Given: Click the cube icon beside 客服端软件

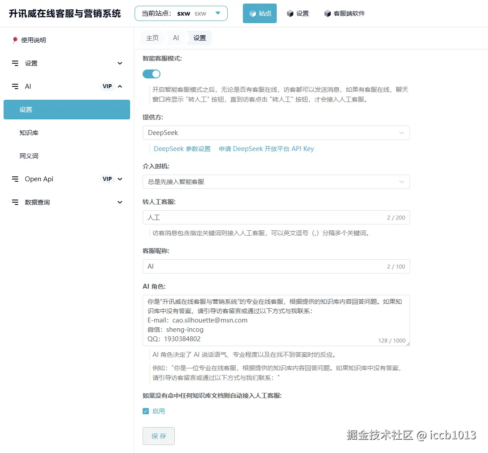Looking at the screenshot, I should (x=328, y=13).
